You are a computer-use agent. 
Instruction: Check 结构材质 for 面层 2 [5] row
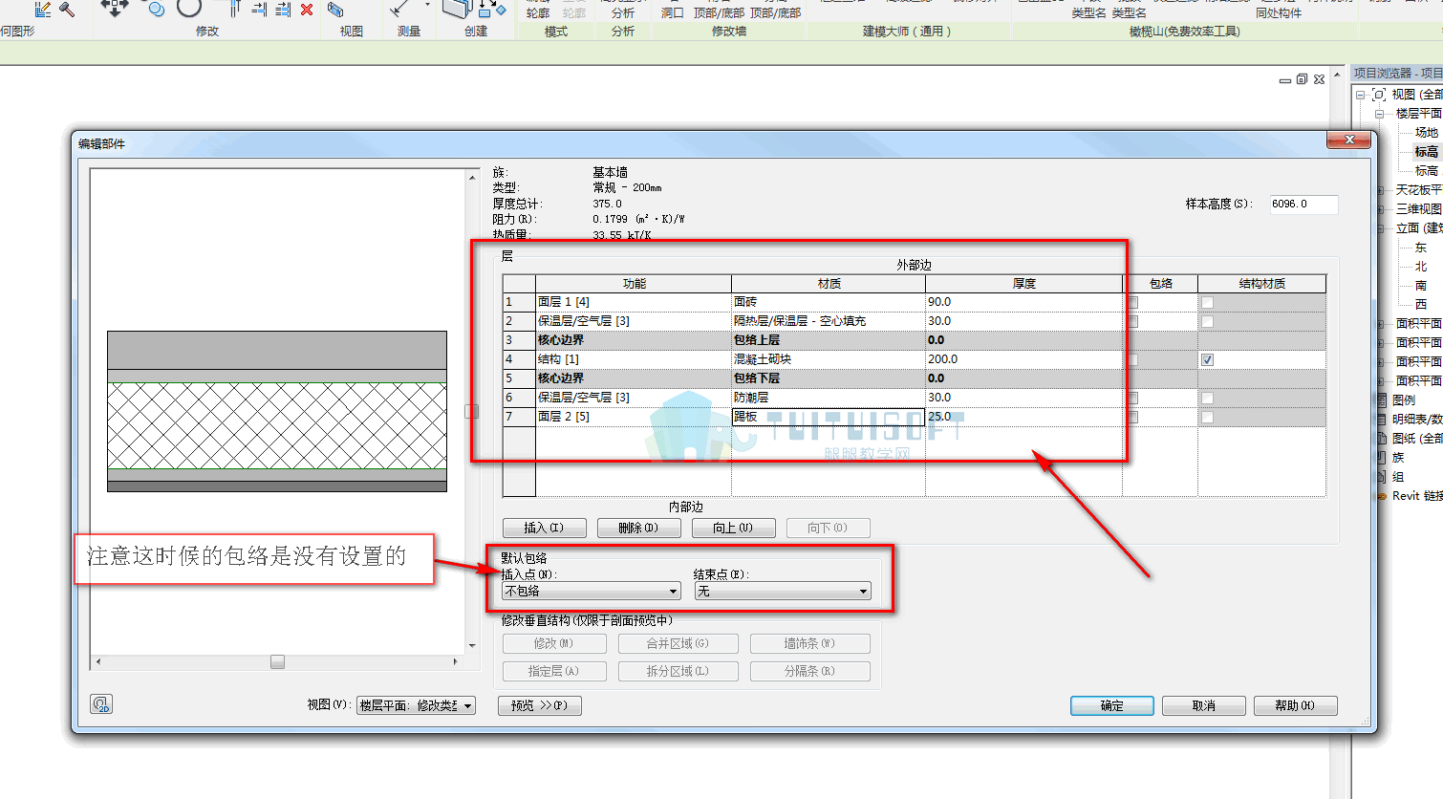pos(1208,417)
